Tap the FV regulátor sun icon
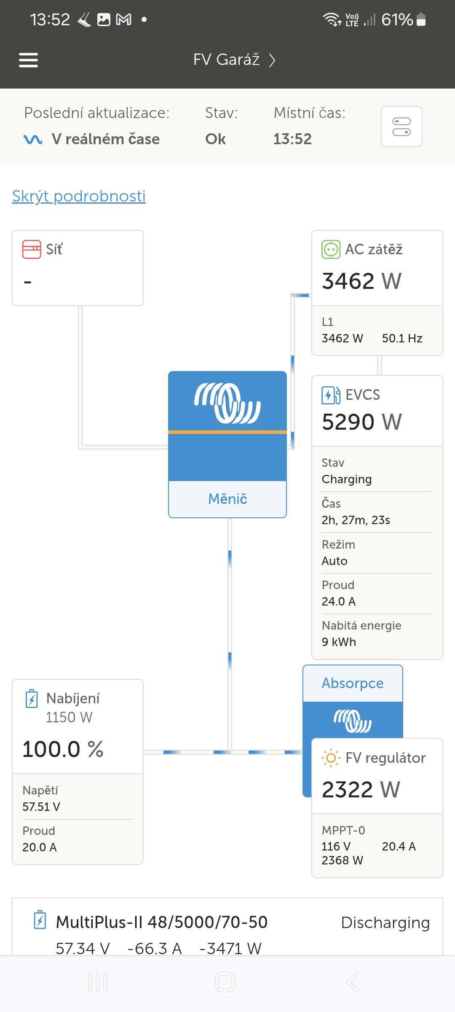The width and height of the screenshot is (455, 1012). pyautogui.click(x=331, y=758)
